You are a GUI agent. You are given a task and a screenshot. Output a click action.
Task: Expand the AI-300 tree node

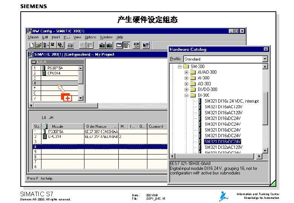pyautogui.click(x=186, y=78)
